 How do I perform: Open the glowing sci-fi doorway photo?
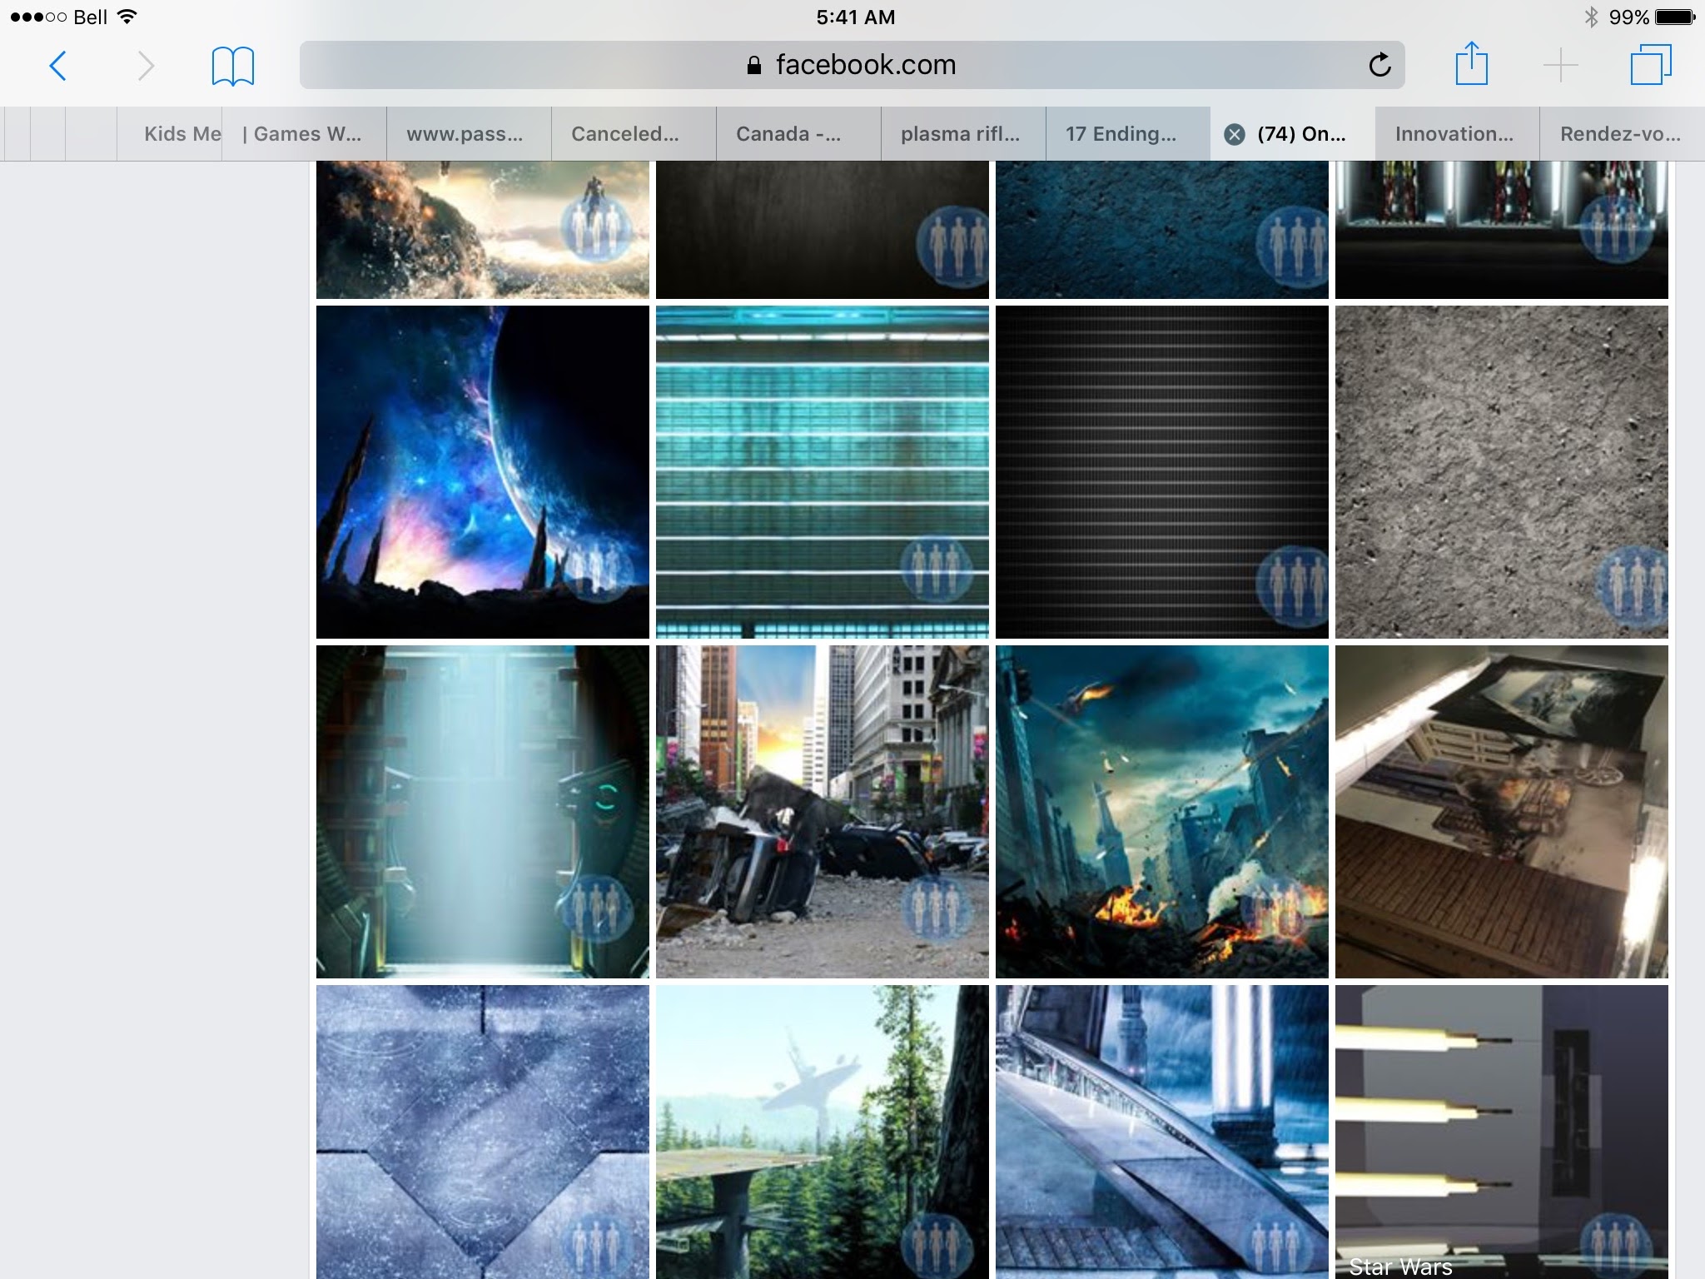coord(483,812)
